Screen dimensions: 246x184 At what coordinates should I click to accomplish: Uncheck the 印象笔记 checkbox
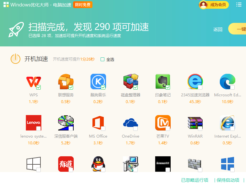(168, 87)
